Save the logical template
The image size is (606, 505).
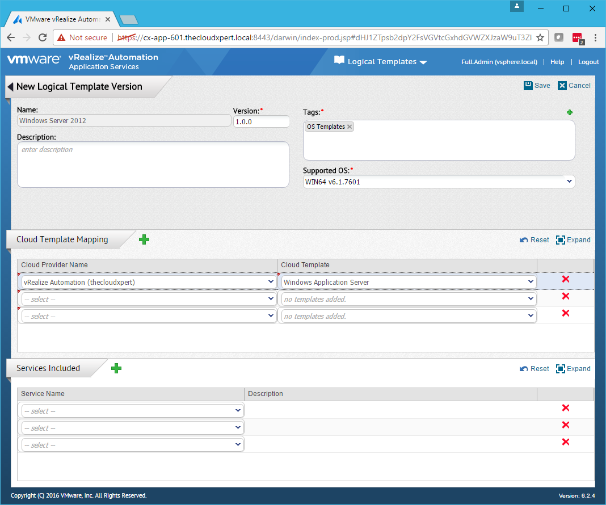537,86
